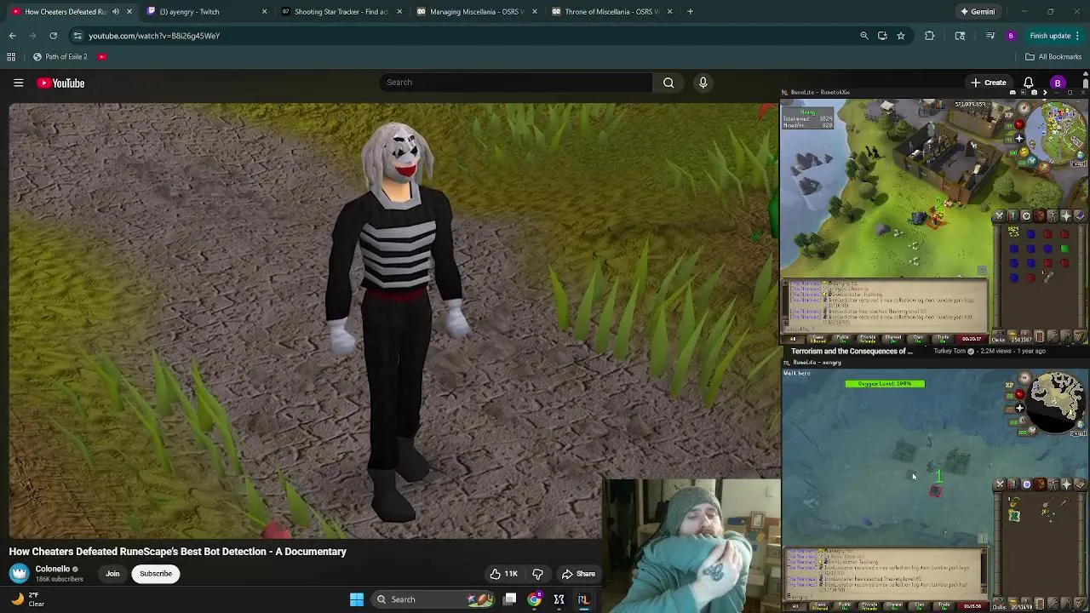Click the Oxygen Level 100% bar
Viewport: 1090px width, 613px height.
885,384
